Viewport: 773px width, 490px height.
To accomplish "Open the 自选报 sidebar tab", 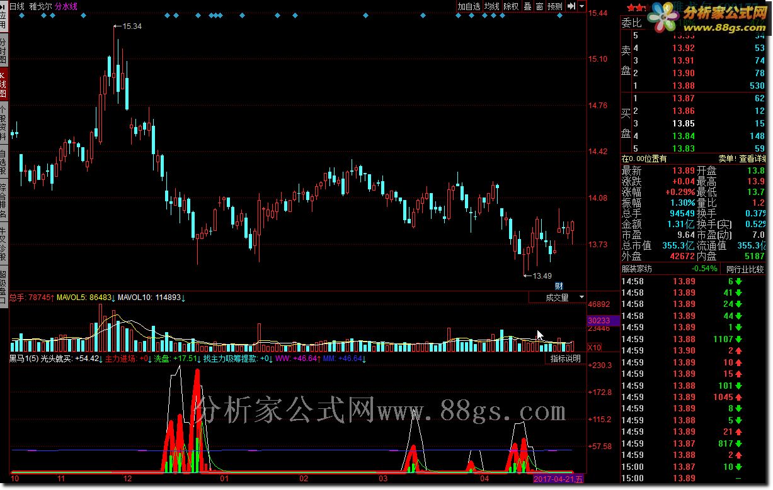I will pyautogui.click(x=3, y=161).
